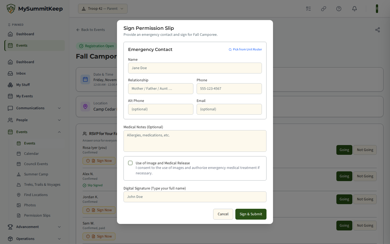This screenshot has width=390, height=244.
Task: Collapse the Events section chevron
Action: pyautogui.click(x=59, y=132)
